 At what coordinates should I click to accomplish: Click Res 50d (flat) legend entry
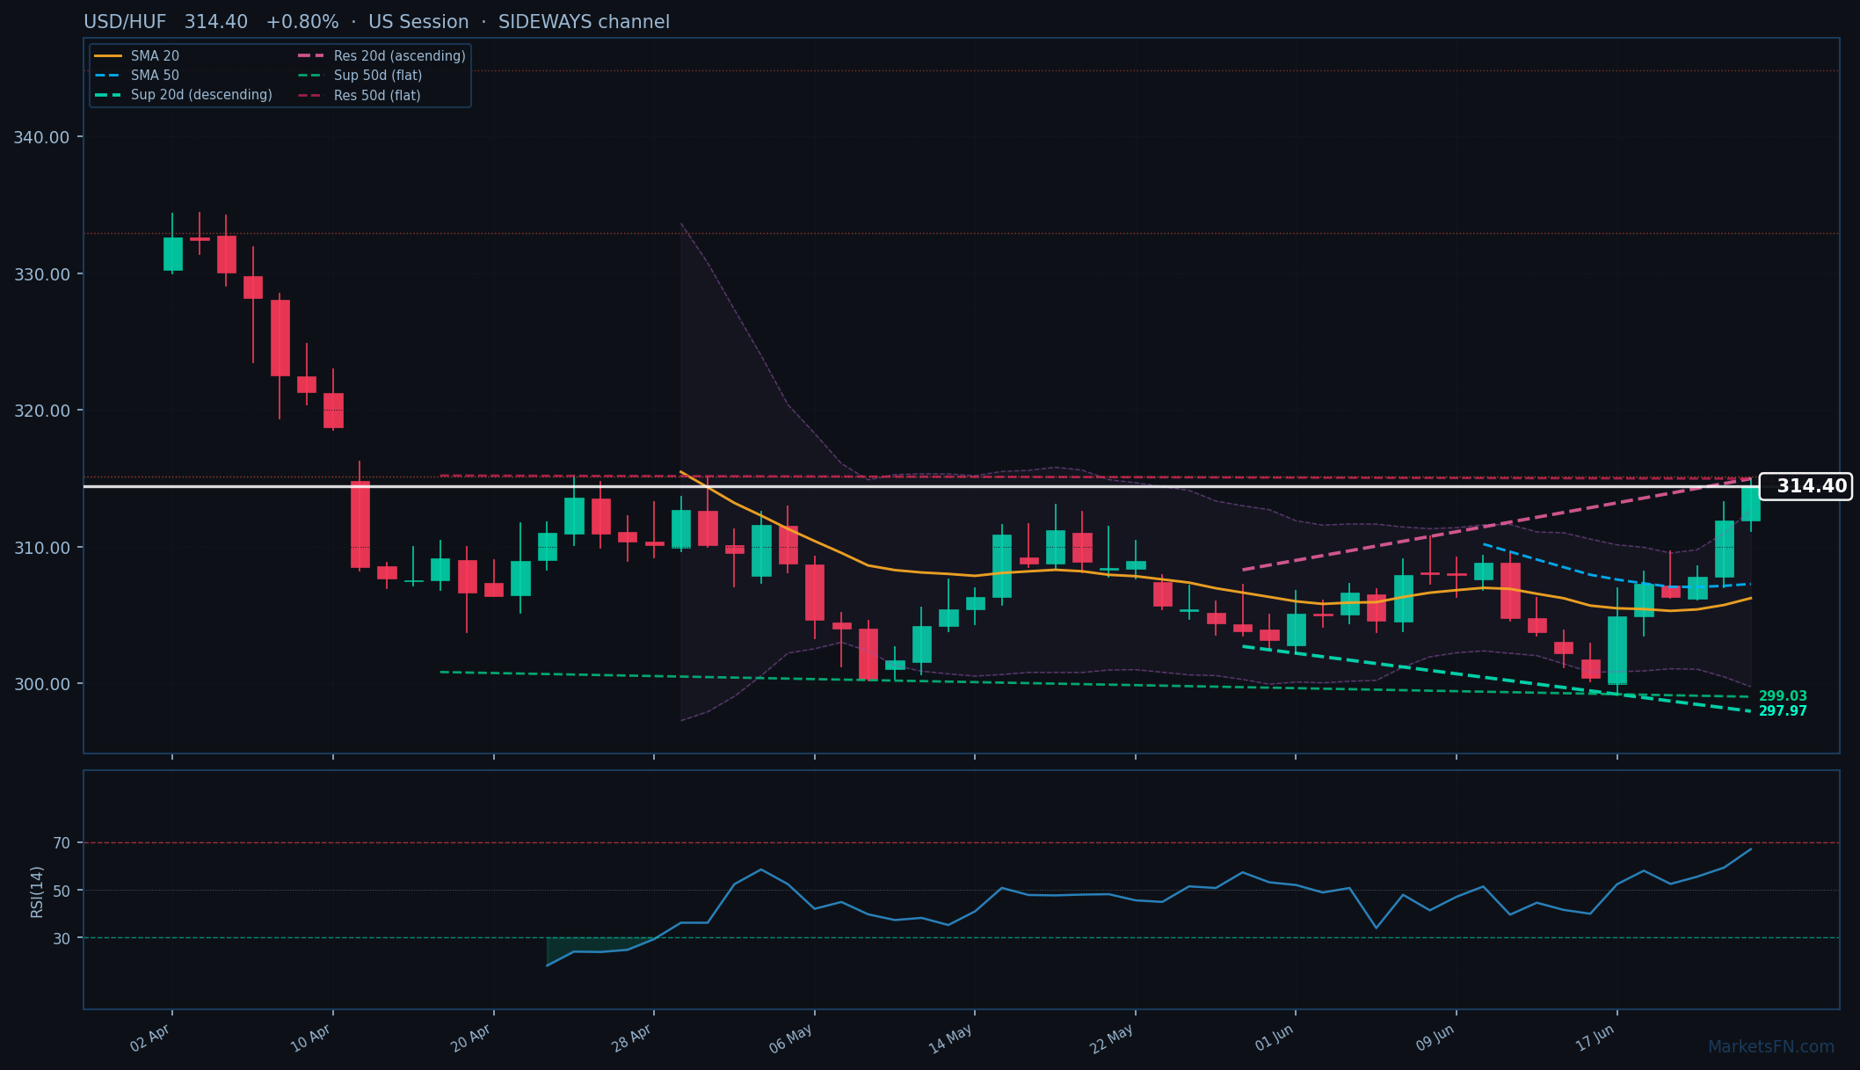[360, 95]
